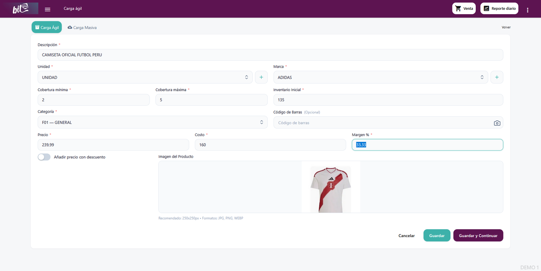This screenshot has height=271, width=541.
Task: Expand the Unidad dropdown
Action: tap(145, 77)
